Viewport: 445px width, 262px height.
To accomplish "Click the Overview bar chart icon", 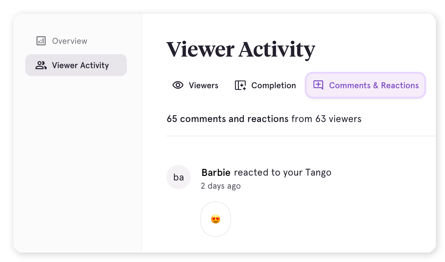I will pos(41,41).
